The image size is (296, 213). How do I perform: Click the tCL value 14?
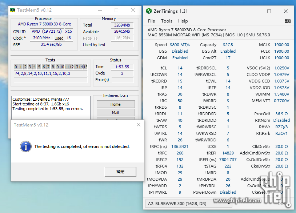[x=180, y=68]
